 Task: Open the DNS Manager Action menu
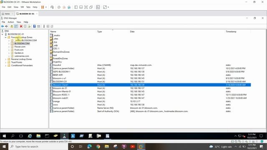point(11,22)
